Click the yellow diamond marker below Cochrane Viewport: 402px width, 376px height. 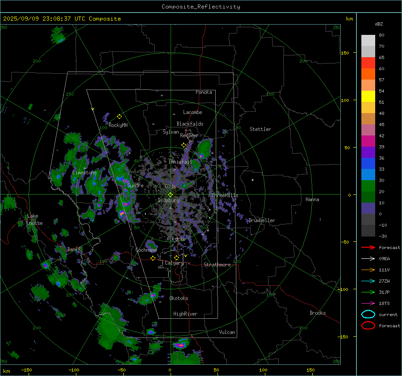pyautogui.click(x=153, y=258)
